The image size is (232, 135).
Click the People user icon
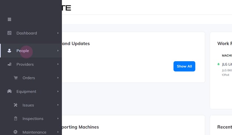(x=9, y=51)
